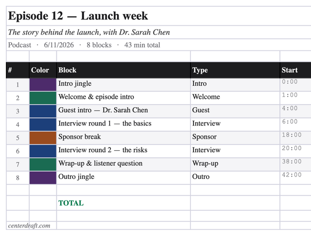The image size is (311, 241).
Task: Select 'Interview round 1 — the basics' cell
Action: coord(123,125)
